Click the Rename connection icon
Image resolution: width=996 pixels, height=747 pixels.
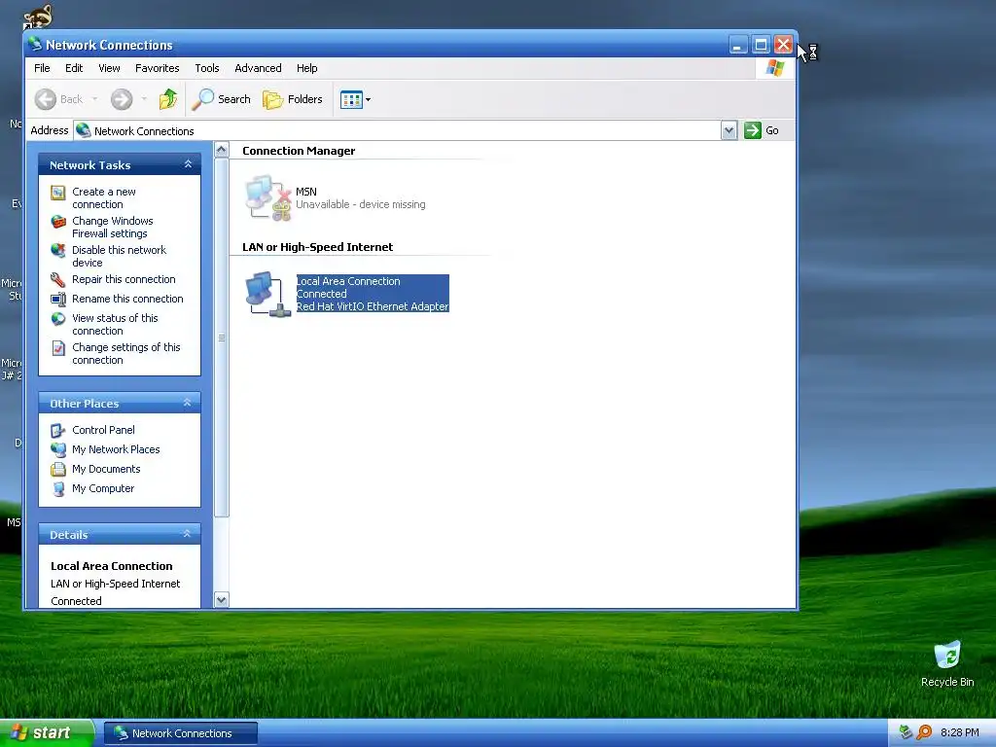(x=57, y=300)
